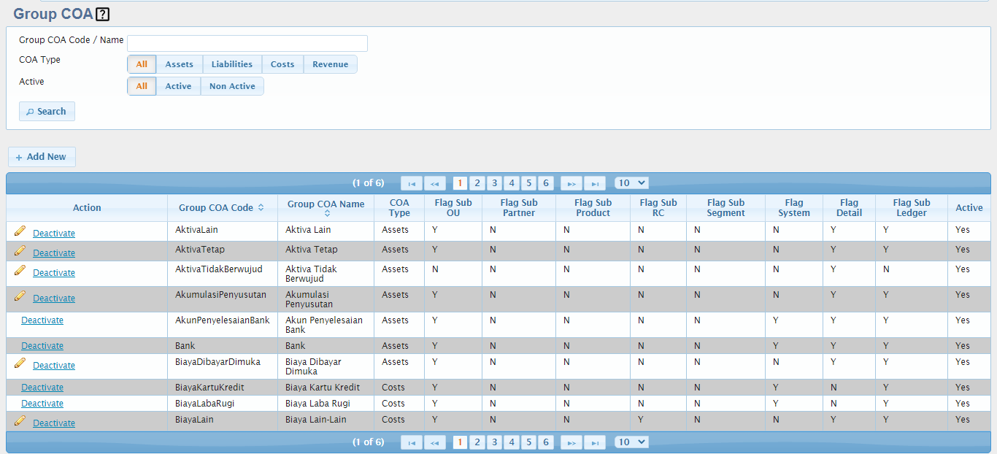
Task: Open rows-per-page dropdown in bottom paginator
Action: [631, 442]
